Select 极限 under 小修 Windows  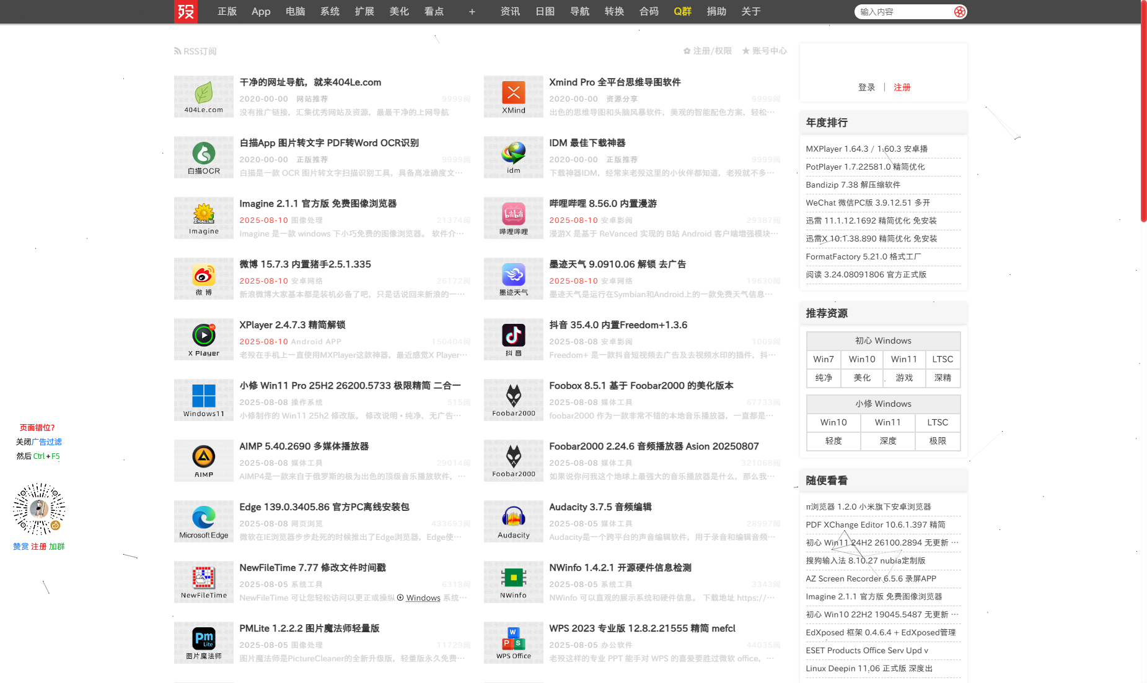pyautogui.click(x=938, y=441)
